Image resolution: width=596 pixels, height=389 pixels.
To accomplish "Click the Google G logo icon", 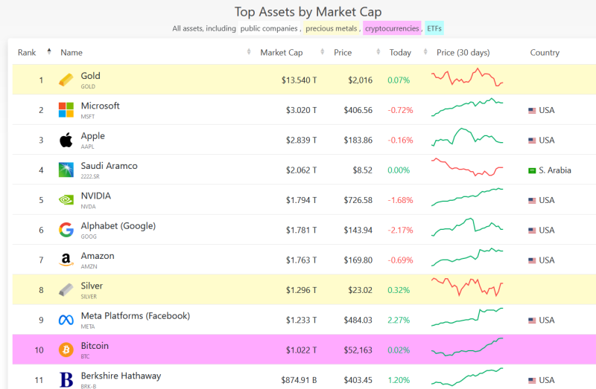I will coord(66,230).
